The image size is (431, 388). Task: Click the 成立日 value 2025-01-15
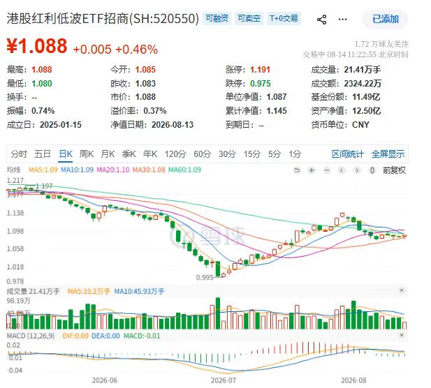(x=61, y=125)
